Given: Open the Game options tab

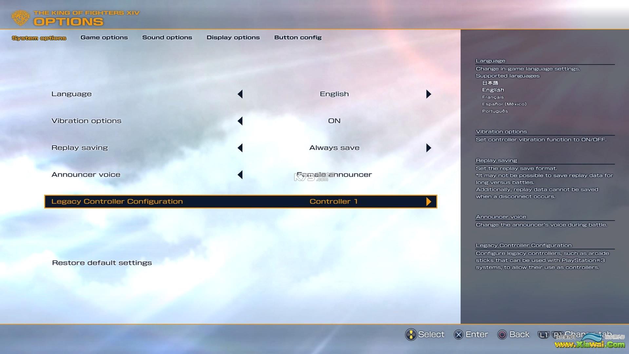Looking at the screenshot, I should click(x=104, y=37).
